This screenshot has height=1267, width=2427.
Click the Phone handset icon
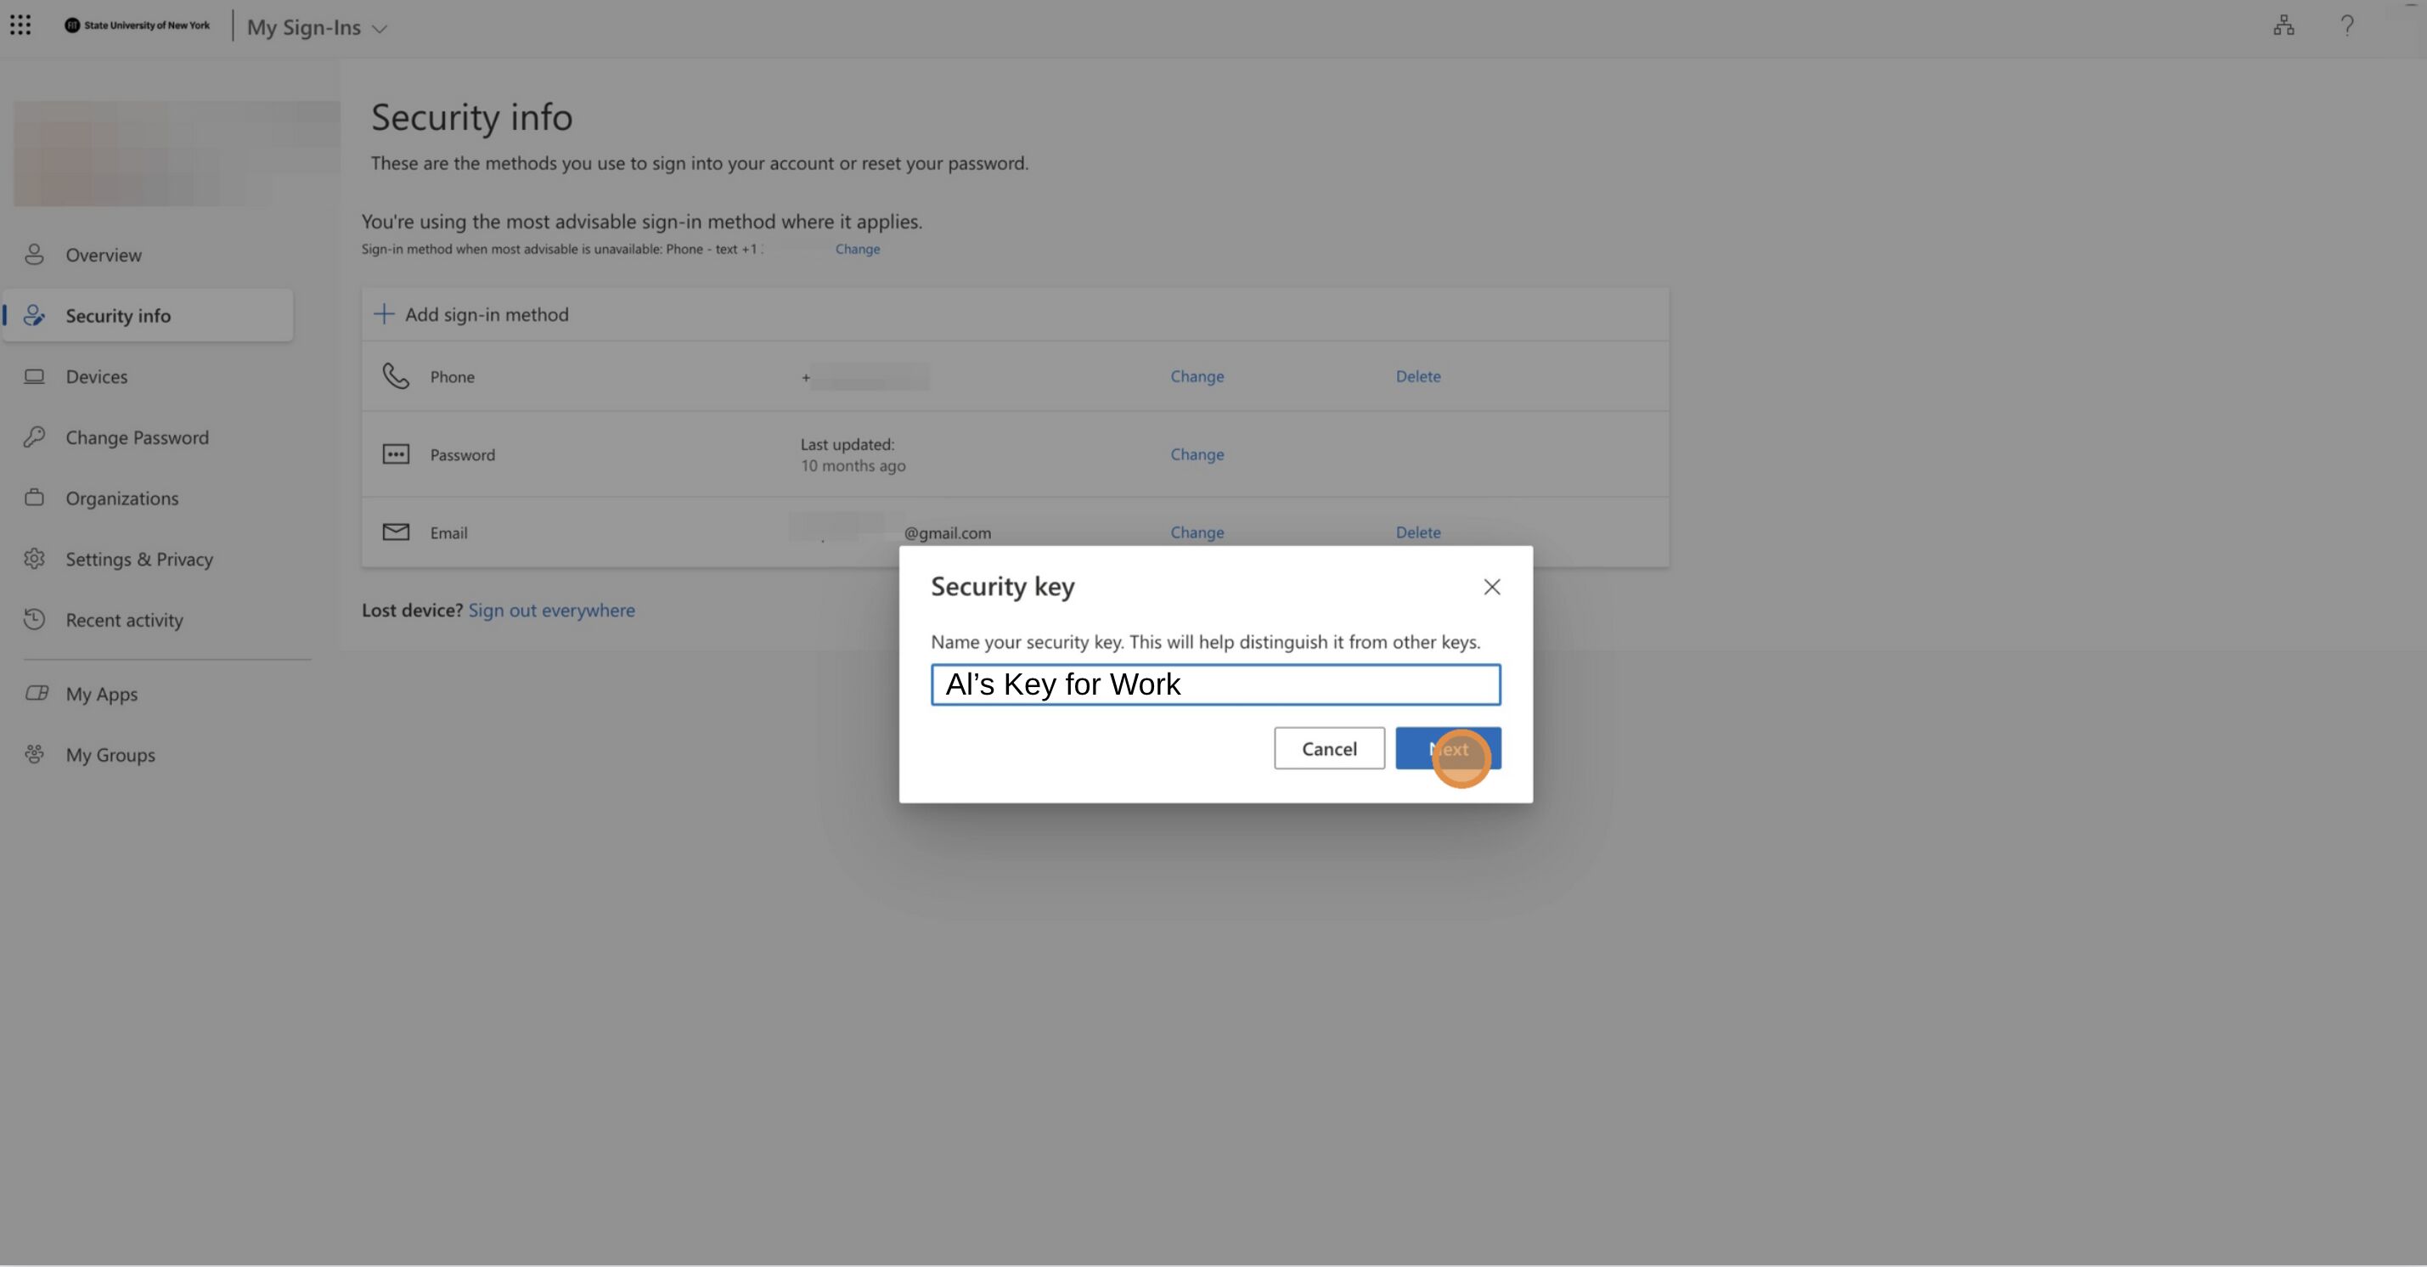[x=396, y=376]
